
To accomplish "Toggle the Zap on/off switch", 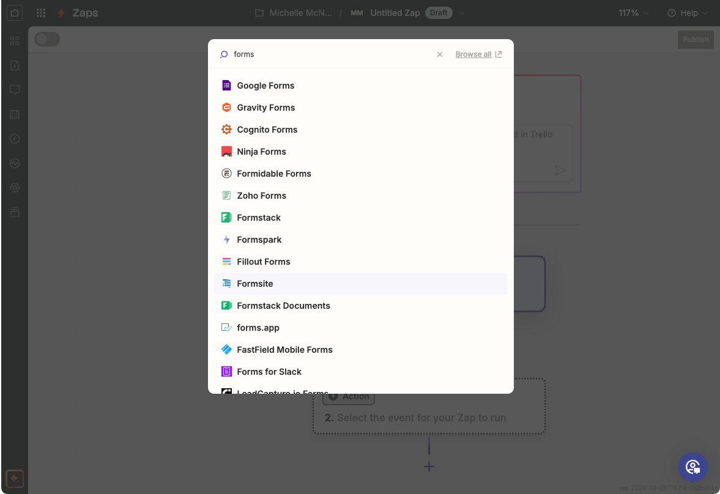I will coord(47,40).
